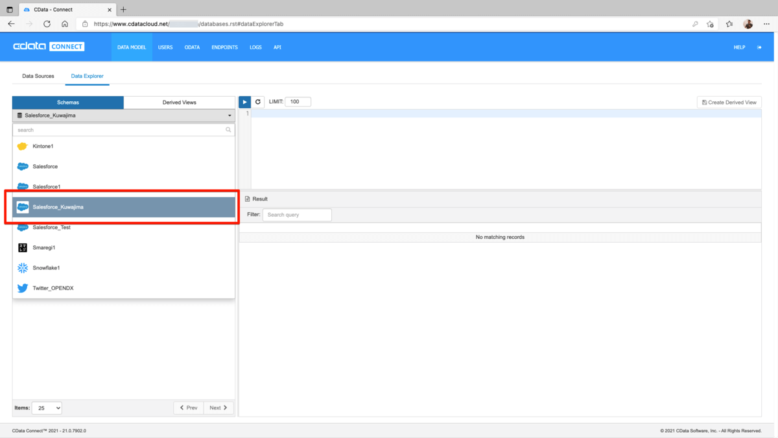Switch to the Data Explorer tab
The image size is (778, 438).
click(x=88, y=77)
